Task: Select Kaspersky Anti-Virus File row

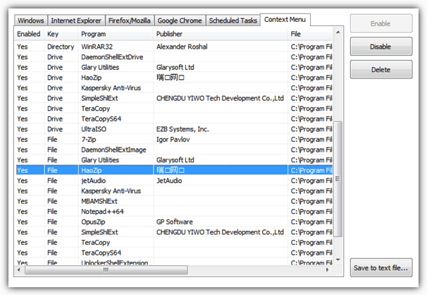Action: tap(174, 191)
